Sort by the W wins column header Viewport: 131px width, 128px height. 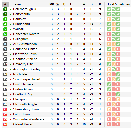pos(58,4)
